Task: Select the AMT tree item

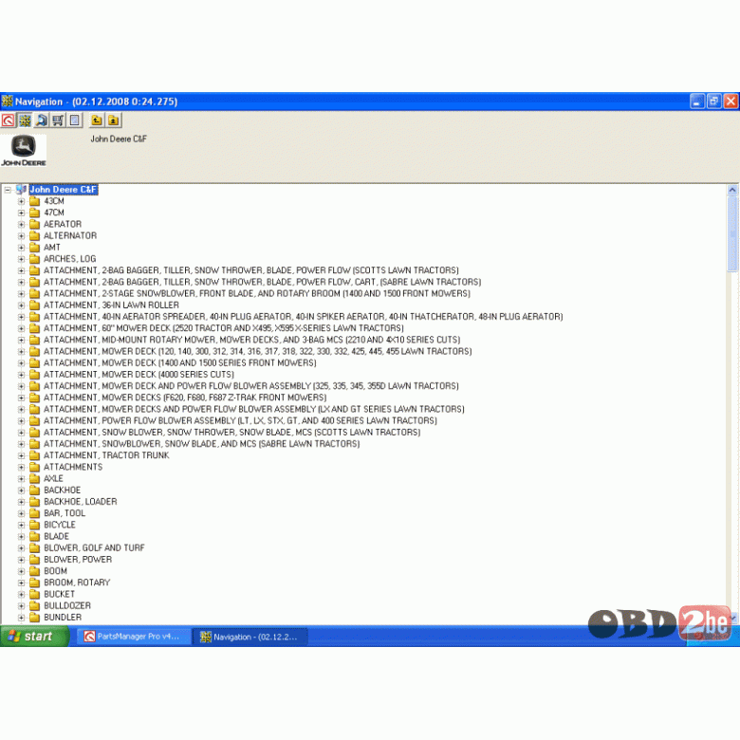Action: pyautogui.click(x=52, y=248)
